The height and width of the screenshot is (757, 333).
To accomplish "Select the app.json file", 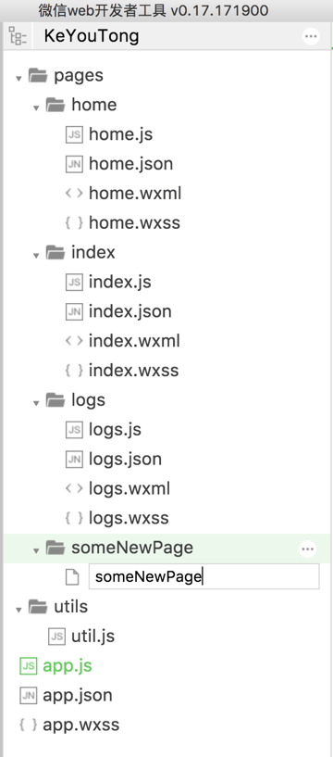I will click(78, 695).
